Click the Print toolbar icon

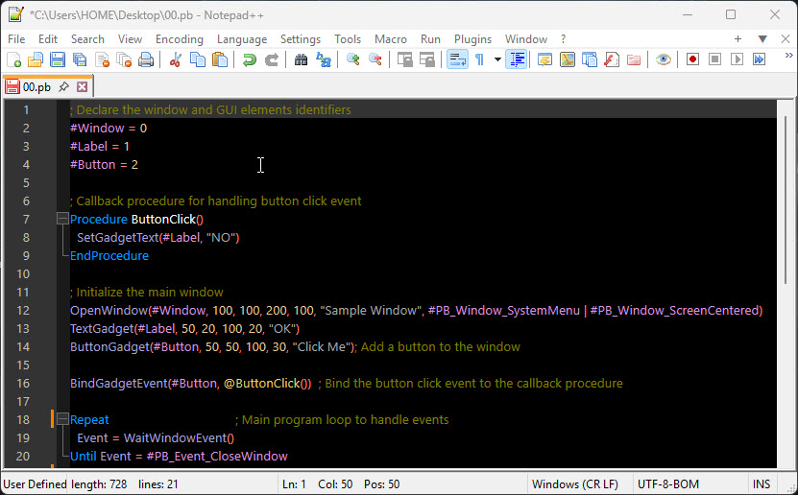(146, 60)
